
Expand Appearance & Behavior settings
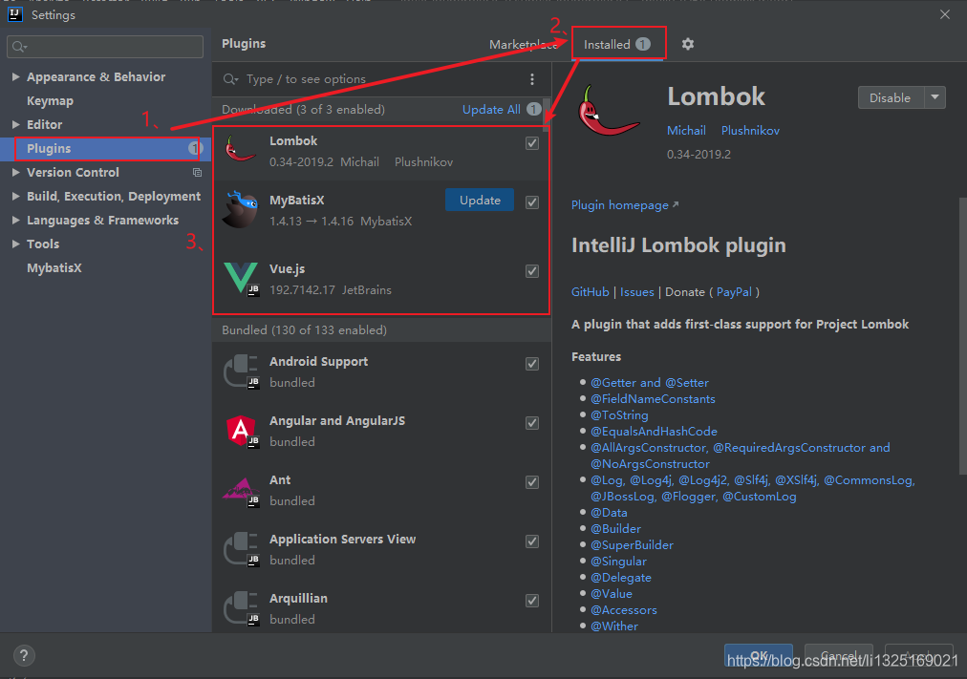pyautogui.click(x=16, y=77)
